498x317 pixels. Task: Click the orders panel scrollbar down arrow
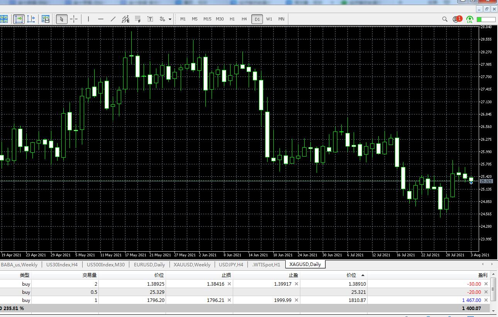coord(494,310)
